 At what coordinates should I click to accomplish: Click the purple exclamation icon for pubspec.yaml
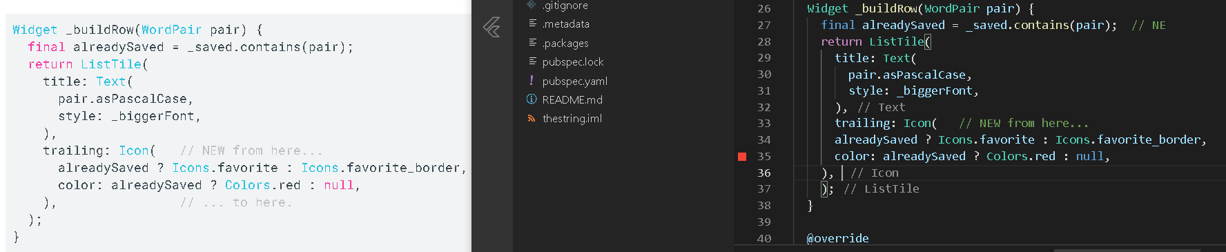[532, 80]
